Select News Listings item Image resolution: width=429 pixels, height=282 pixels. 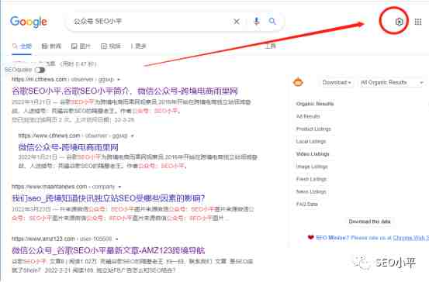tap(311, 192)
